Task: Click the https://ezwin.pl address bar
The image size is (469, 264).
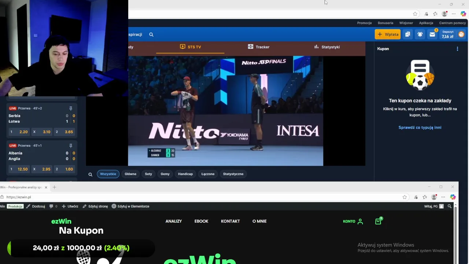Action: coord(202,197)
